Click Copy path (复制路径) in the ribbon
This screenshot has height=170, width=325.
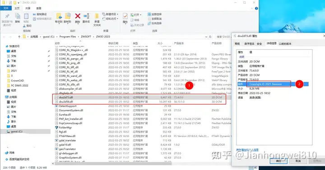[40, 14]
